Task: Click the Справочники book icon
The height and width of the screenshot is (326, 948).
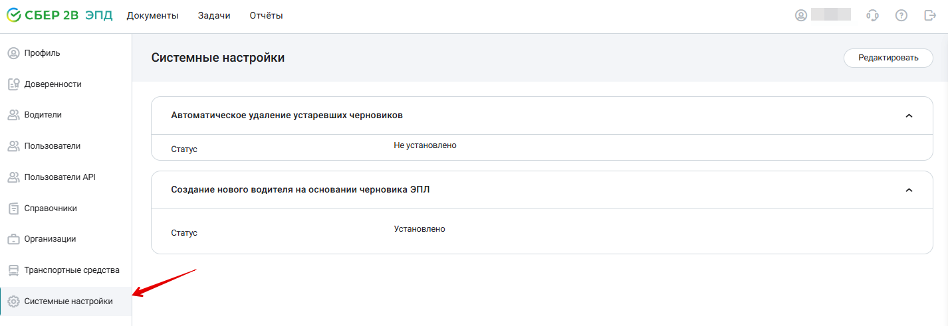Action: 13,208
